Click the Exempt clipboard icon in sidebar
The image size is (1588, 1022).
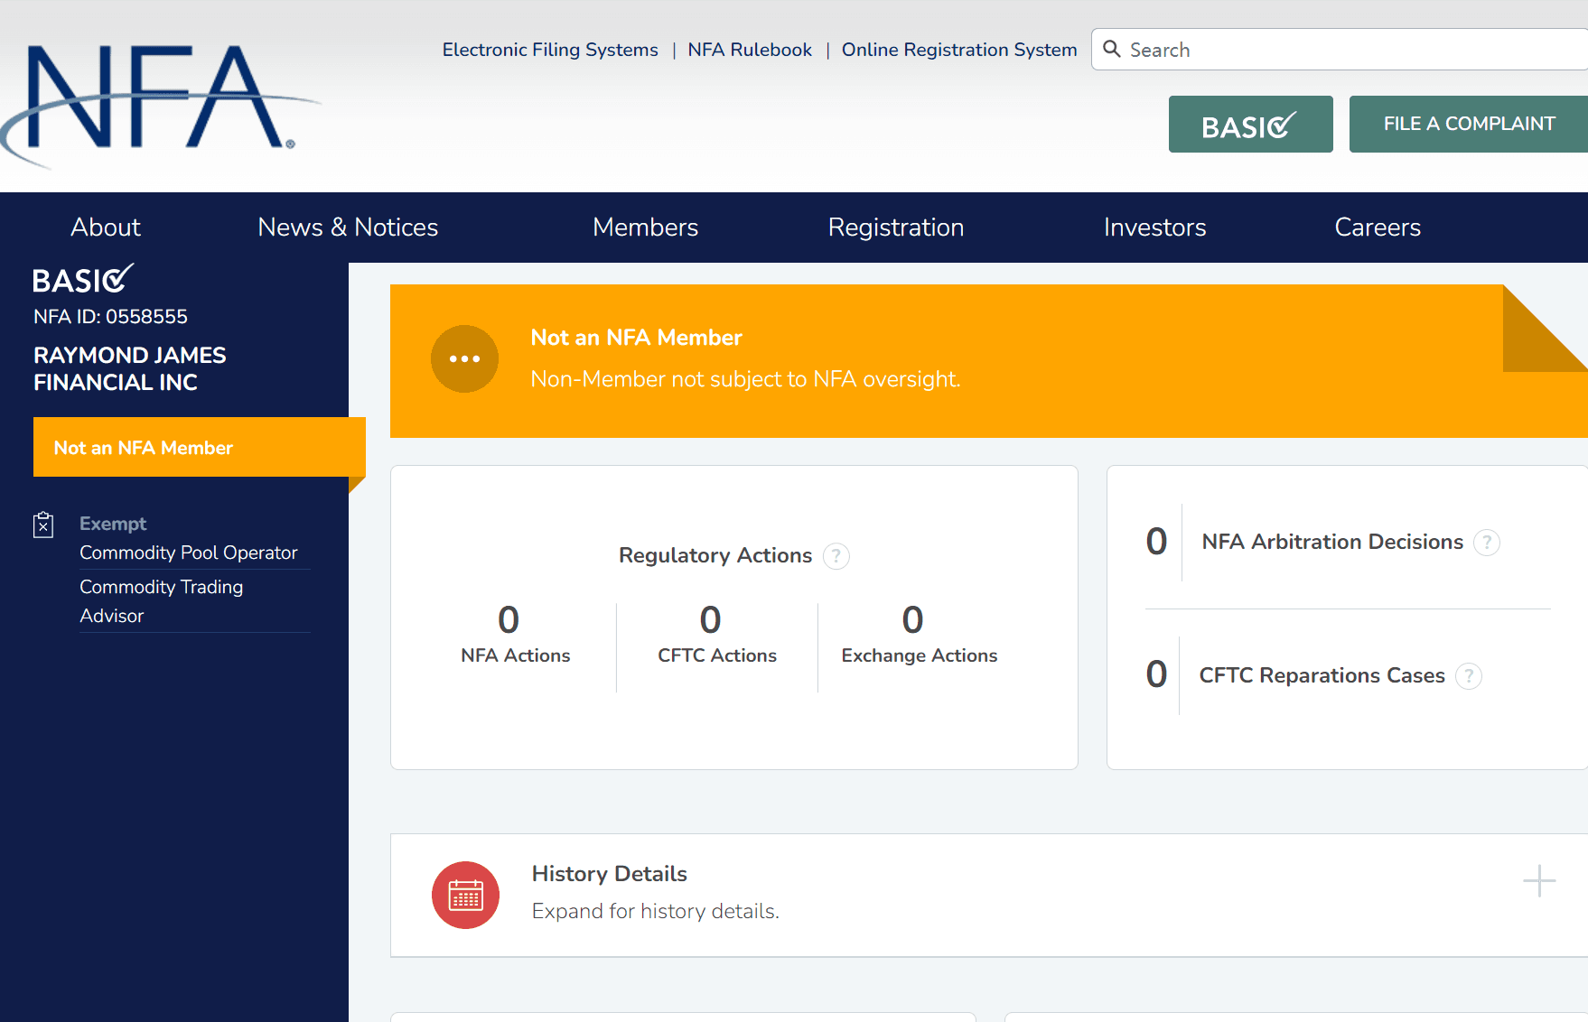(x=43, y=525)
